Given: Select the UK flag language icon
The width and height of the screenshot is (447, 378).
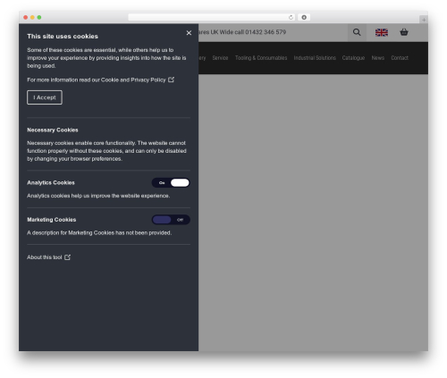Looking at the screenshot, I should click(x=382, y=32).
